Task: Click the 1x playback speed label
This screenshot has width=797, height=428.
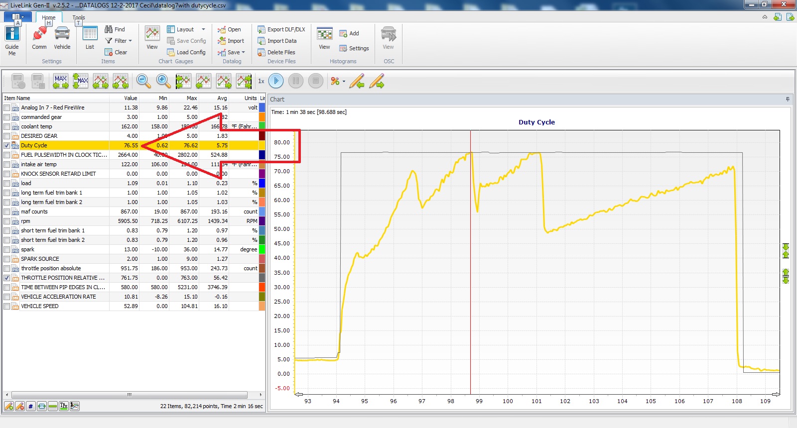Action: click(261, 81)
